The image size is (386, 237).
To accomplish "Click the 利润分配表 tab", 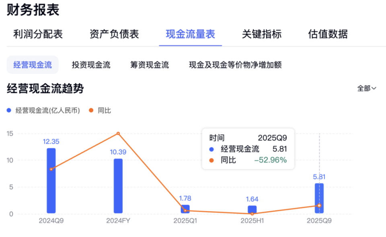I will (36, 34).
